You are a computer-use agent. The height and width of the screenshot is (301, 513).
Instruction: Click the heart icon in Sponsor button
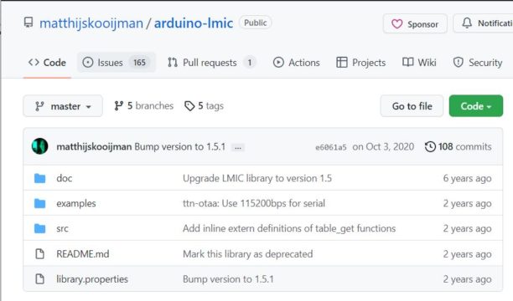396,24
